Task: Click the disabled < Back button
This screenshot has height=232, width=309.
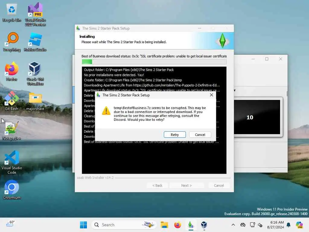Action: pos(157,185)
